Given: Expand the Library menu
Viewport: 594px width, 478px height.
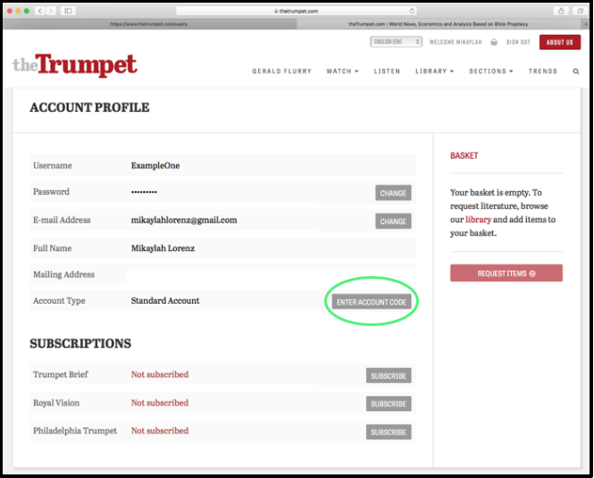Looking at the screenshot, I should click(434, 71).
